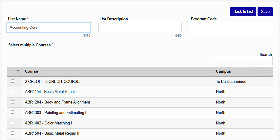Click the Back to List button
Screen dimensions: 280x140
tap(243, 12)
